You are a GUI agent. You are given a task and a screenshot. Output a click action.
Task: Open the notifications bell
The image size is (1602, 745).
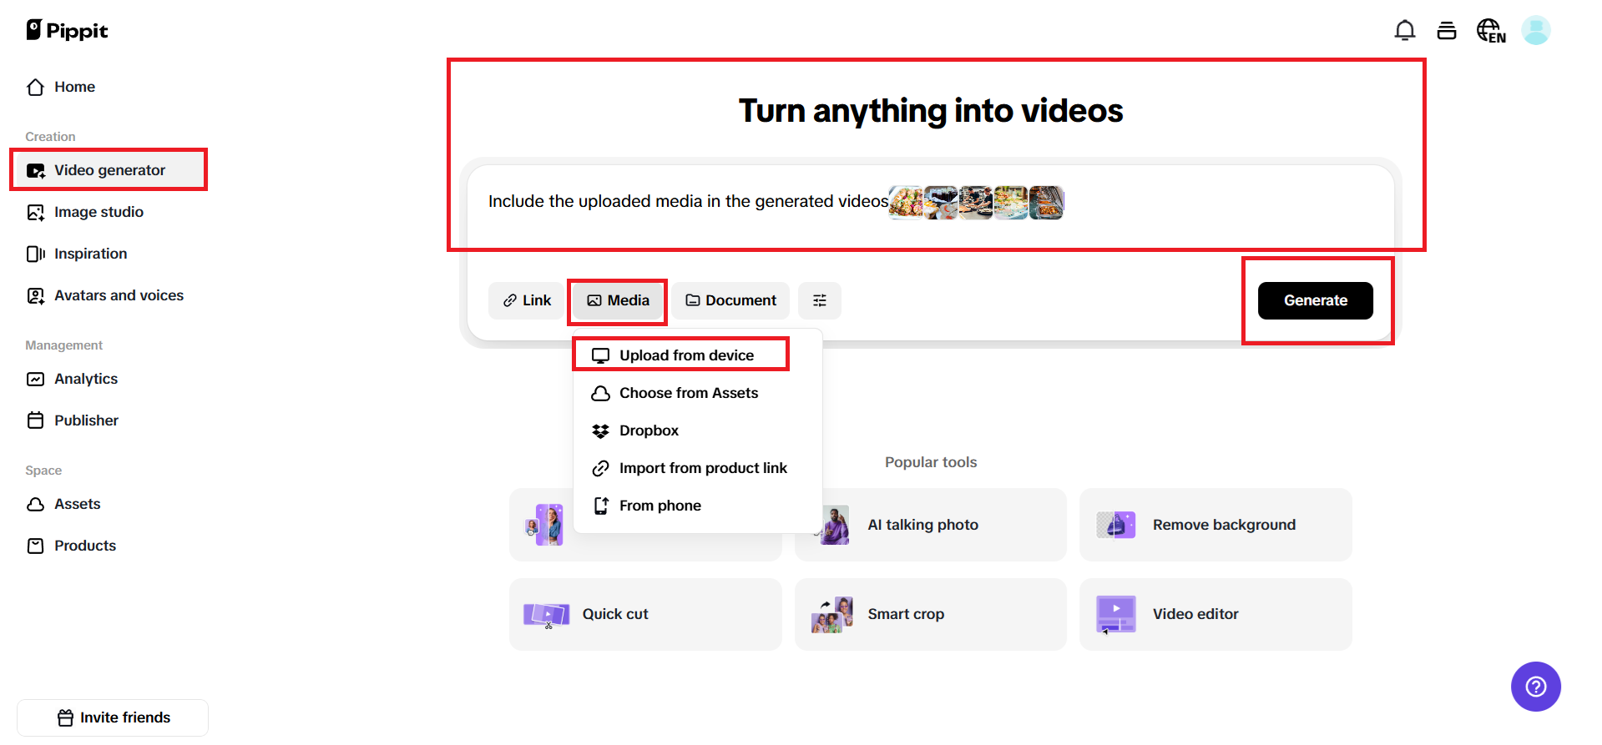pyautogui.click(x=1405, y=31)
